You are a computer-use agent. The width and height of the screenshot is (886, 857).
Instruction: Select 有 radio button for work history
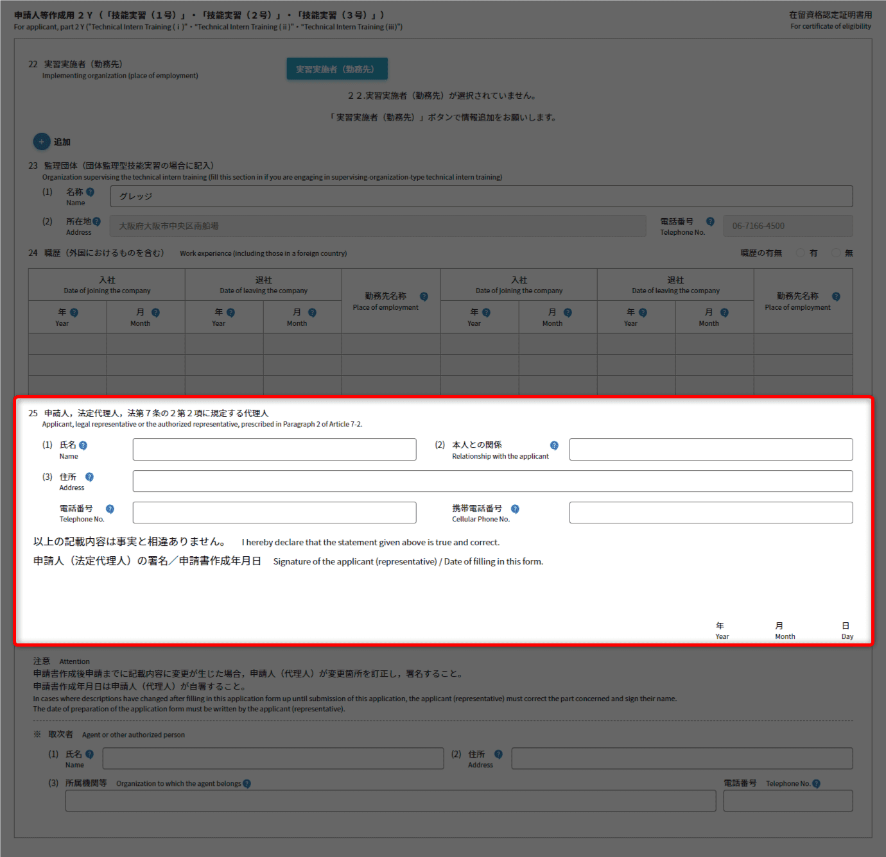pos(801,253)
